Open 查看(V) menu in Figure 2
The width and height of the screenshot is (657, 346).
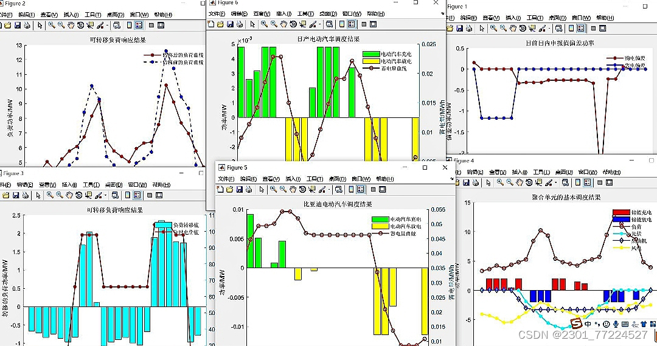(x=49, y=15)
